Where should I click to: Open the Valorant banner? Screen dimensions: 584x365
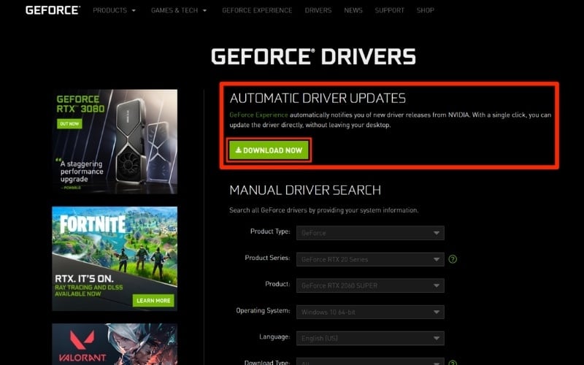[x=115, y=344]
